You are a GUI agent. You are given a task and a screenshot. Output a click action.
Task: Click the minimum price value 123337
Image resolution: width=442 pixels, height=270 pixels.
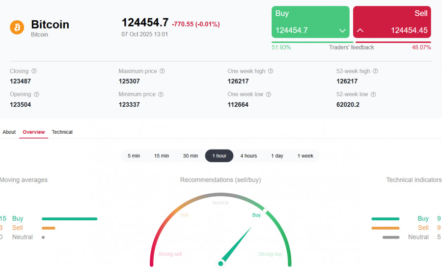tap(129, 105)
